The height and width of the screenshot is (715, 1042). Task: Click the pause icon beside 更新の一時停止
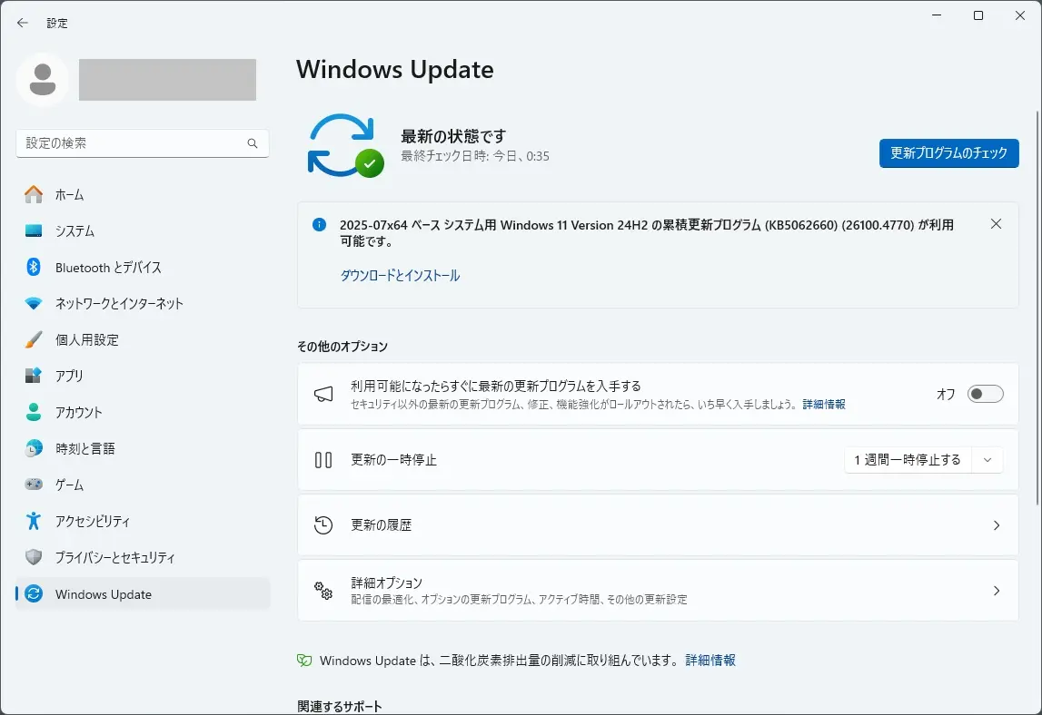click(x=323, y=460)
